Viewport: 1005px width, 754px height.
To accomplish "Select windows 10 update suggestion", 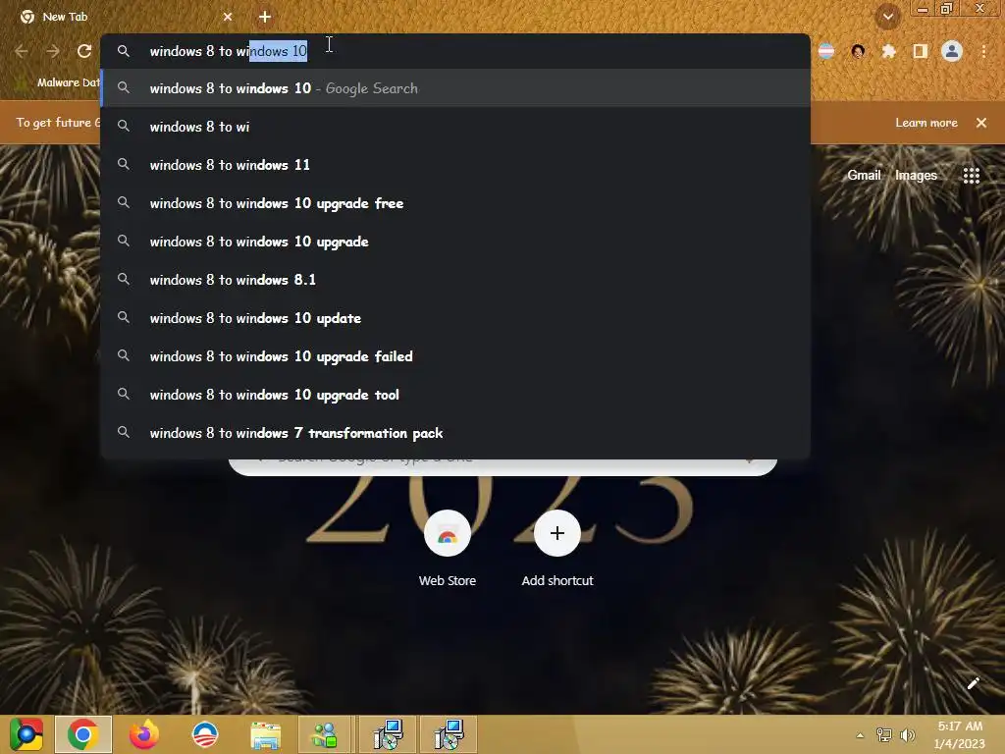I will coord(455,318).
